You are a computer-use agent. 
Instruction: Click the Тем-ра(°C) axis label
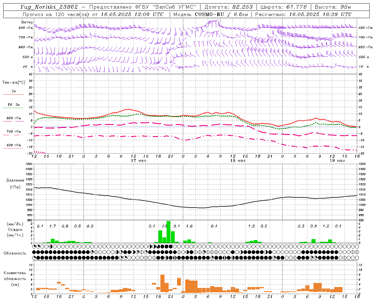pos(14,83)
